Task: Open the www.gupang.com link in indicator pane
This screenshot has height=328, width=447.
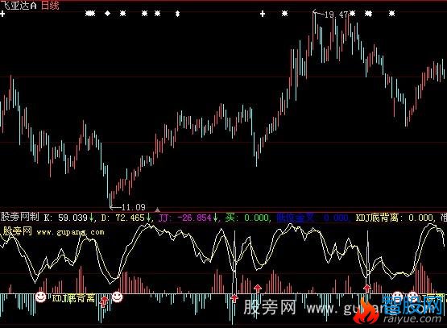Action: (70, 232)
